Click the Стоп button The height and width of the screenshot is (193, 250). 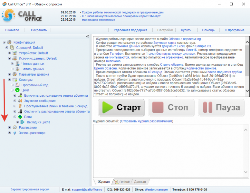pos(171,108)
